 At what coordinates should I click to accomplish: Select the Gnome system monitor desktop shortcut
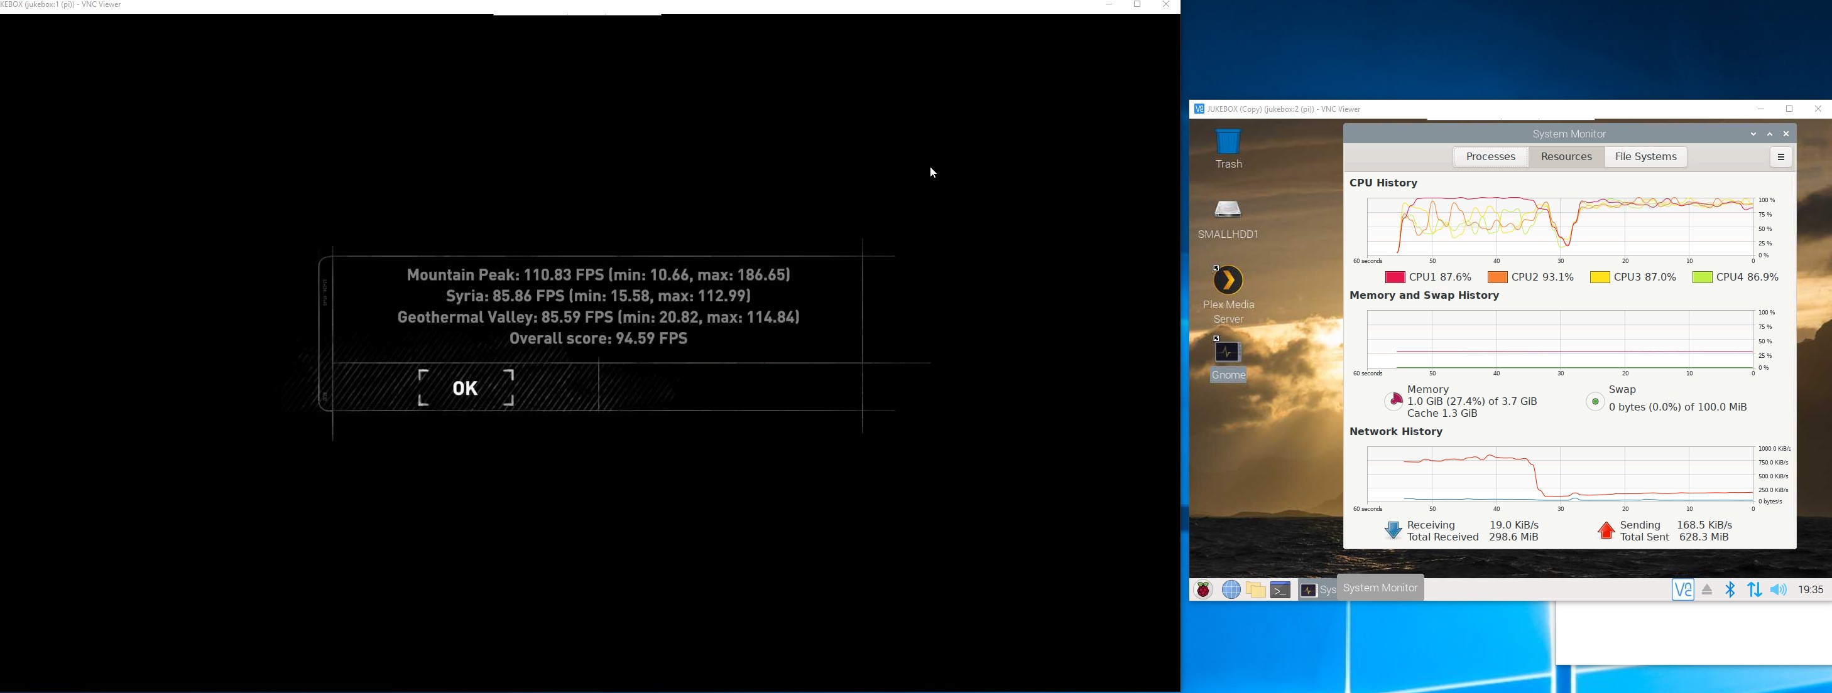pyautogui.click(x=1228, y=360)
